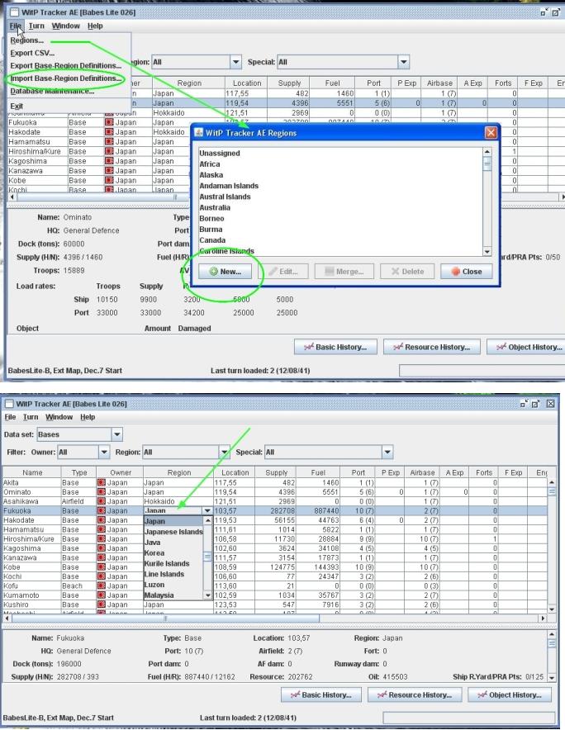Select Kumamoto row in lower table
The image size is (565, 730).
coord(275,595)
